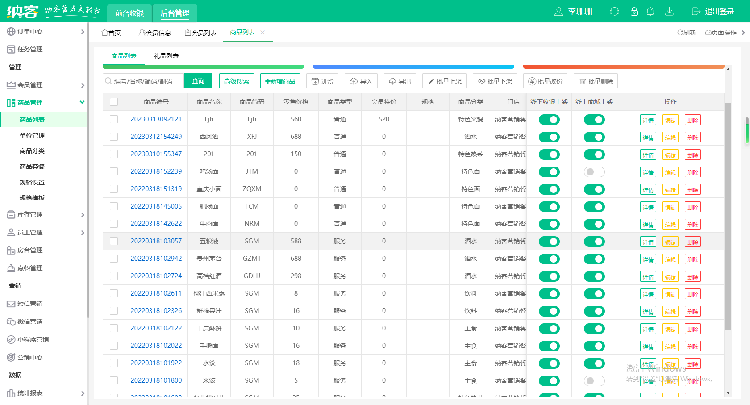Click the product table vertical scrollbar
Viewport: 750px width, 405px height.
[728, 214]
